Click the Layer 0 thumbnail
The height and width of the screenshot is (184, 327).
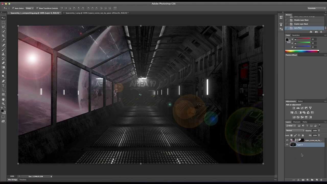293,145
